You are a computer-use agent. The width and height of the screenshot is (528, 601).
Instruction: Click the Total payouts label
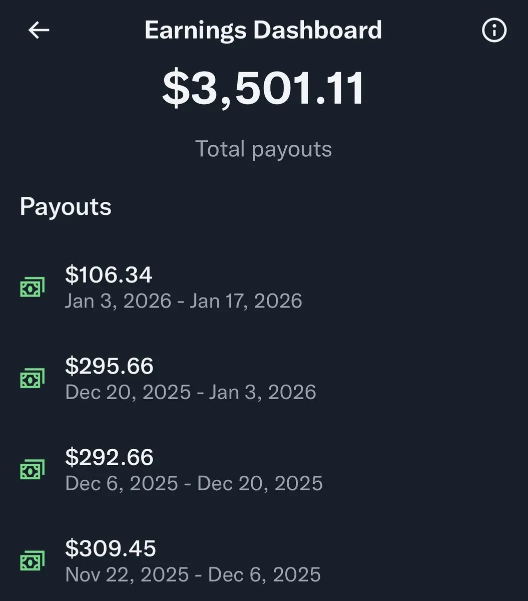pos(263,149)
